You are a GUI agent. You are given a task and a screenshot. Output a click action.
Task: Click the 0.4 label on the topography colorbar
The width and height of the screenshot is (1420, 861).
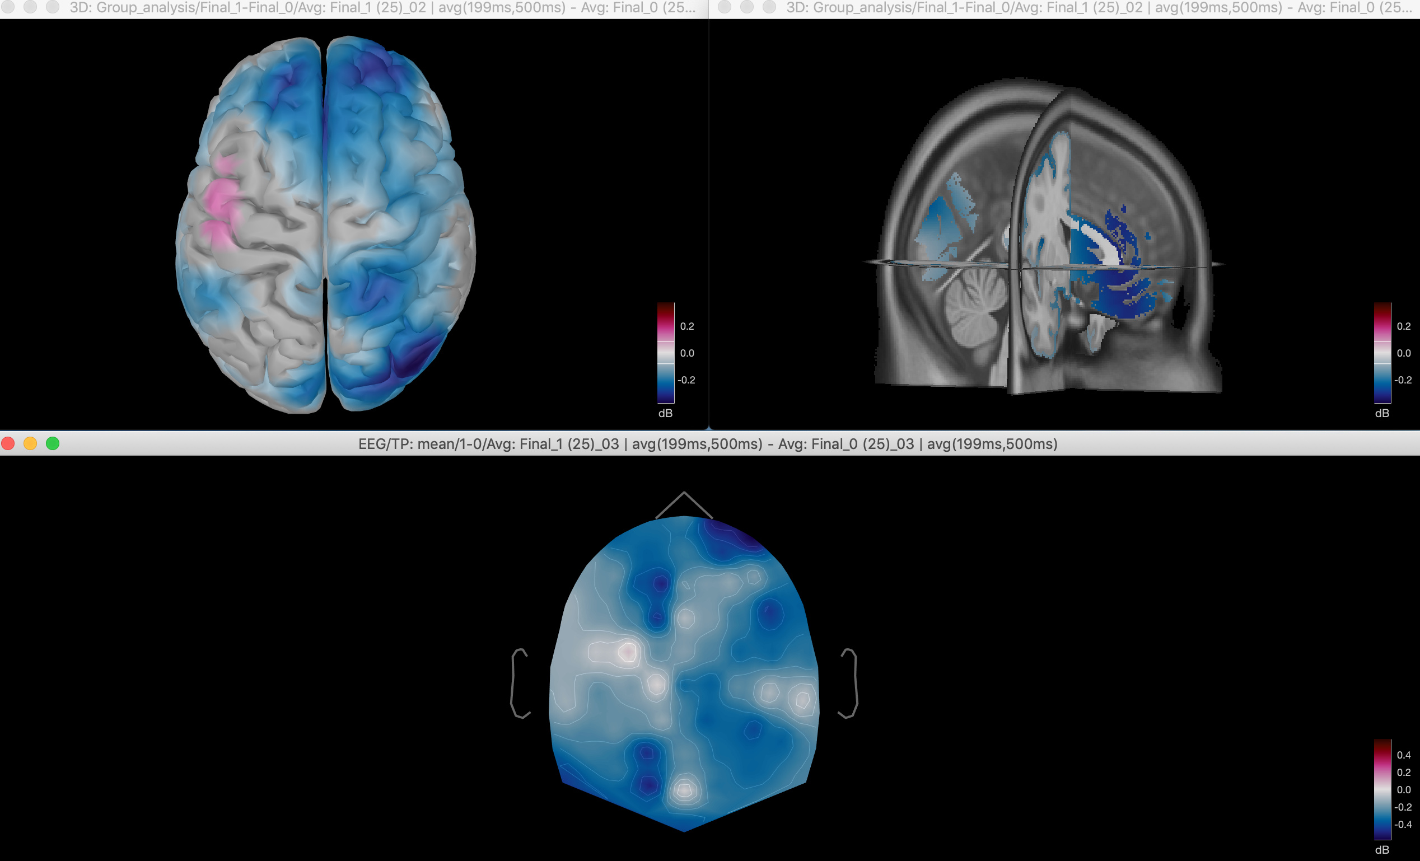click(1403, 755)
